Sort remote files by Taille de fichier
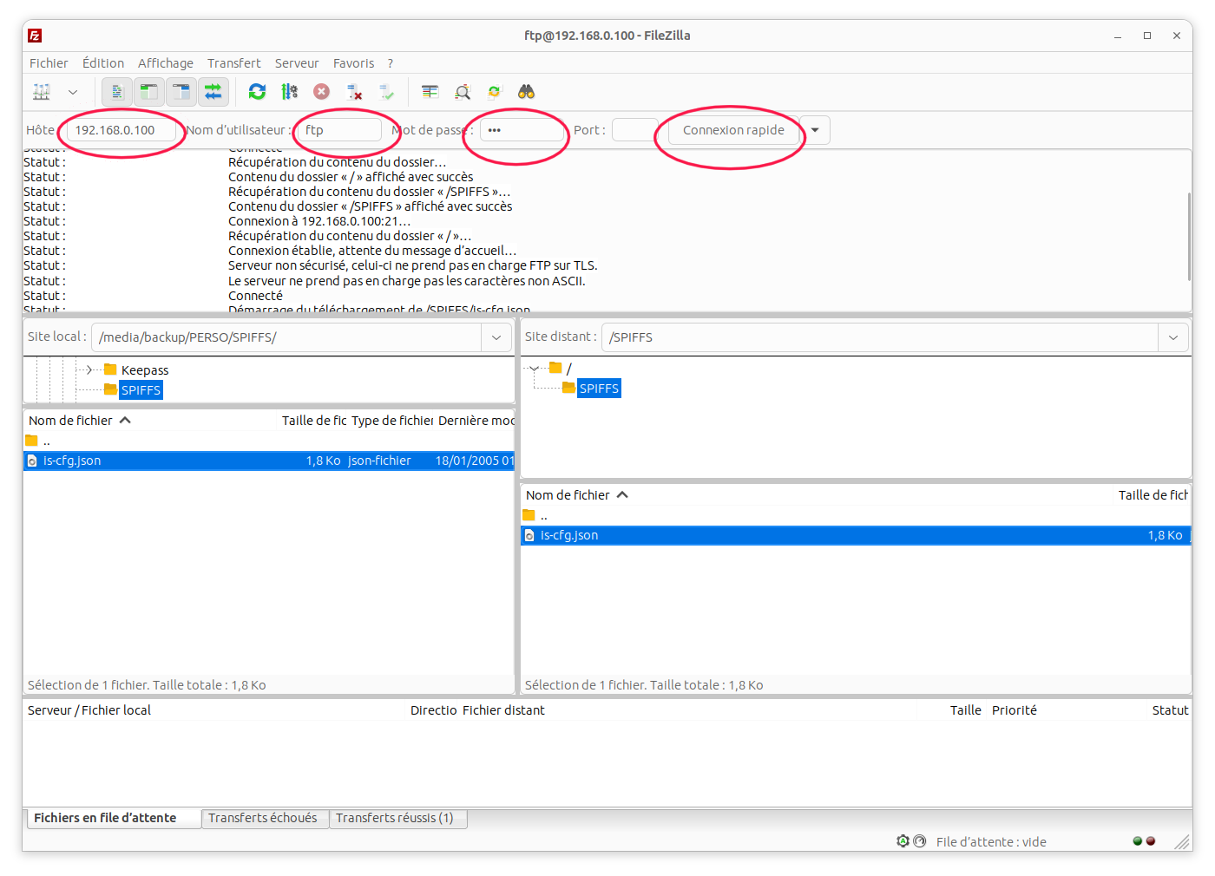This screenshot has width=1215, height=876. (1153, 495)
